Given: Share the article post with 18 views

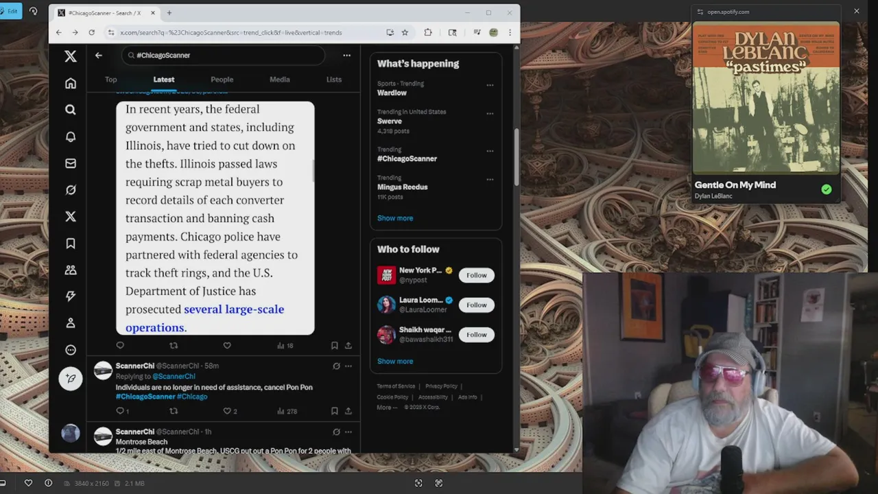Looking at the screenshot, I should [348, 345].
